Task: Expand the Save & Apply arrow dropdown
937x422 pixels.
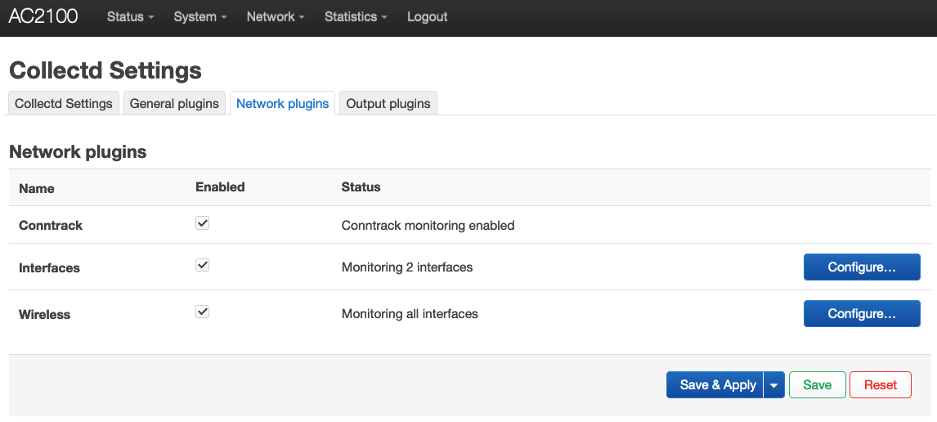Action: click(x=774, y=385)
